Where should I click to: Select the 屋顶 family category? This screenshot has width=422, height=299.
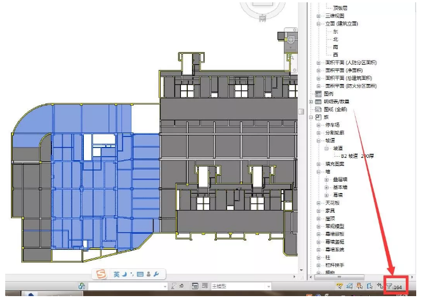330,219
